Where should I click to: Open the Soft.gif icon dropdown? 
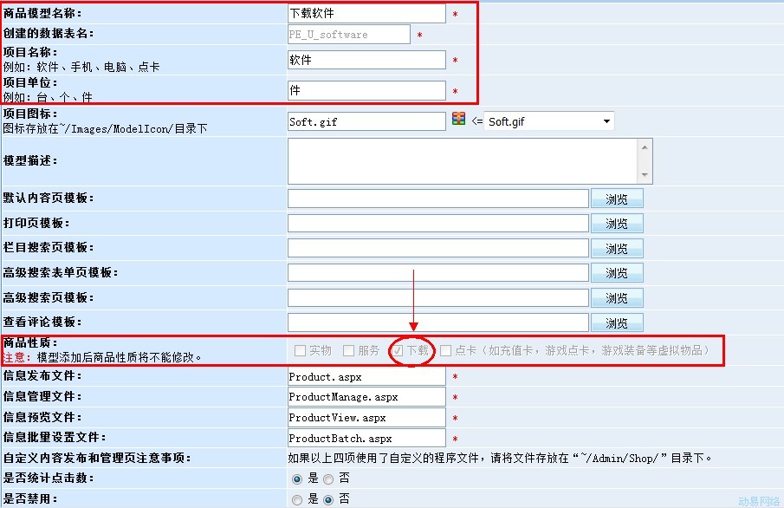pos(606,122)
